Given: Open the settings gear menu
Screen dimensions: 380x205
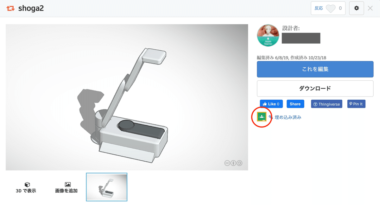Looking at the screenshot, I should click(357, 8).
